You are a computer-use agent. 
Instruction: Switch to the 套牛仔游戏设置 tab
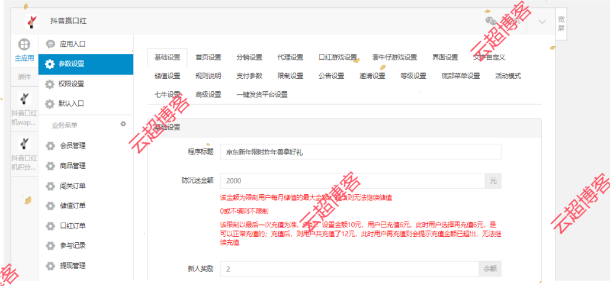click(x=394, y=57)
